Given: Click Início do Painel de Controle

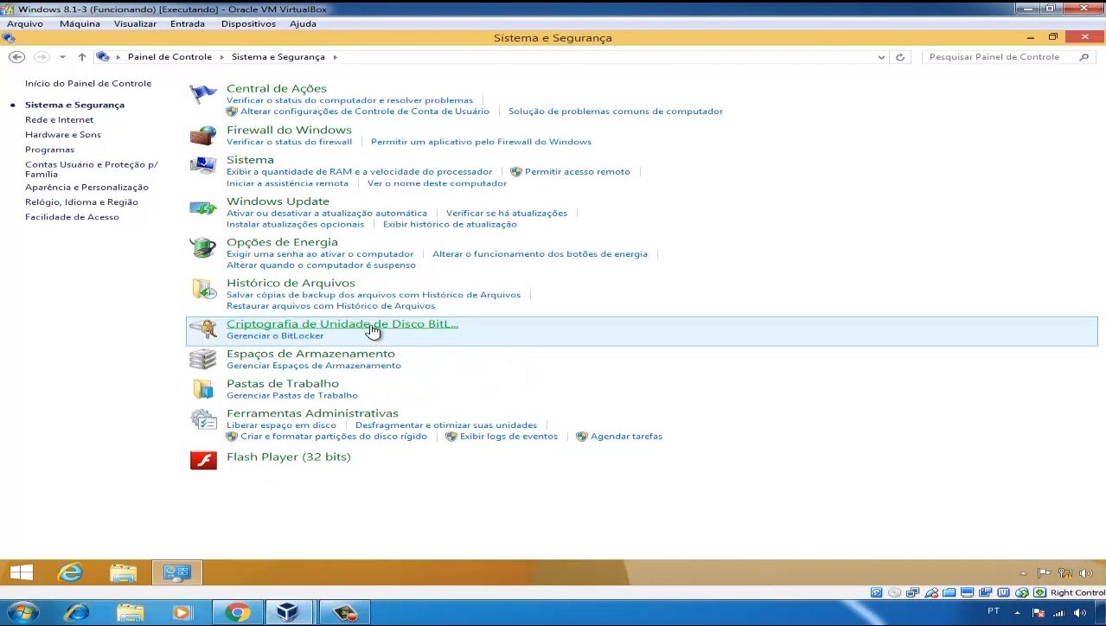Looking at the screenshot, I should coord(88,83).
